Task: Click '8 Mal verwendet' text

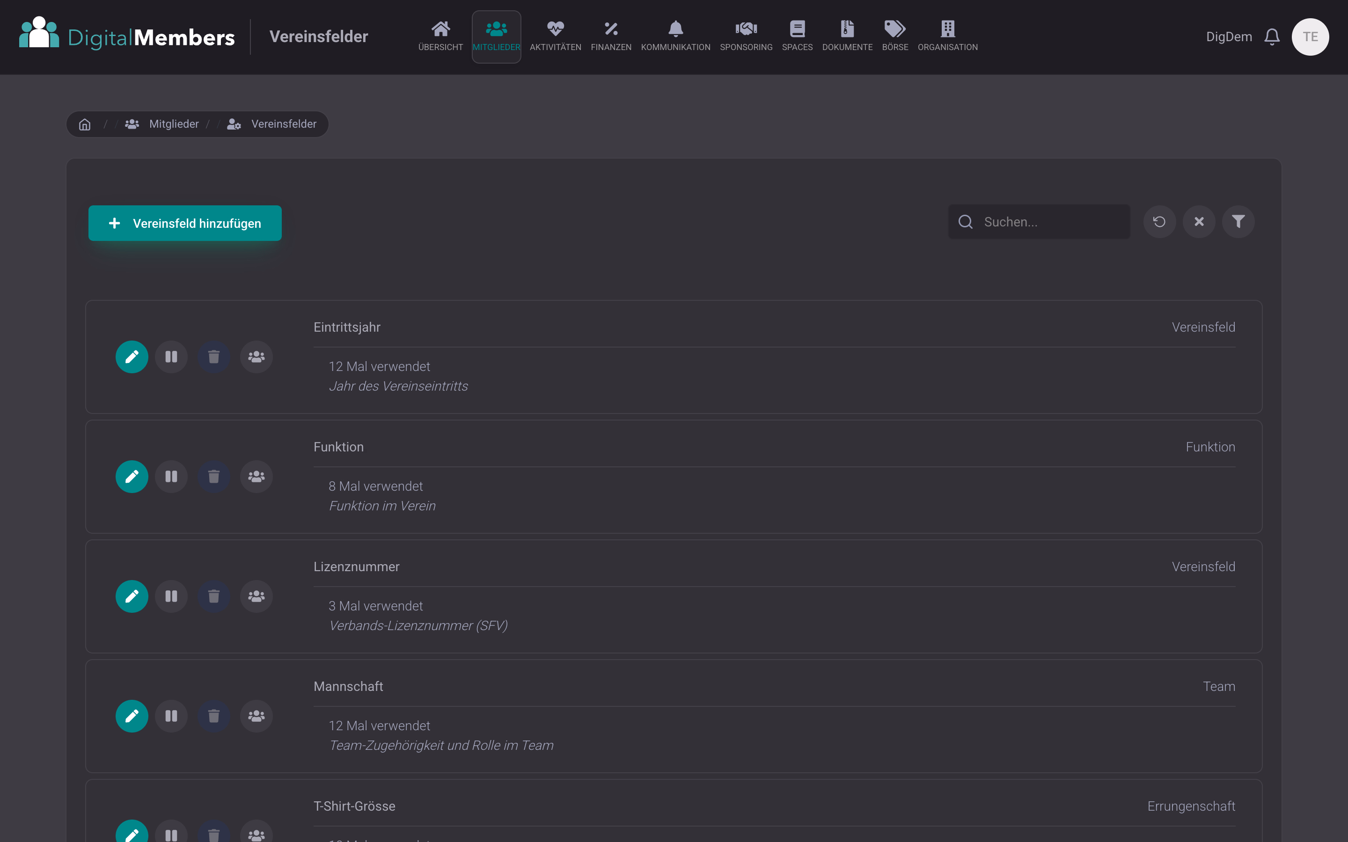Action: pyautogui.click(x=375, y=486)
